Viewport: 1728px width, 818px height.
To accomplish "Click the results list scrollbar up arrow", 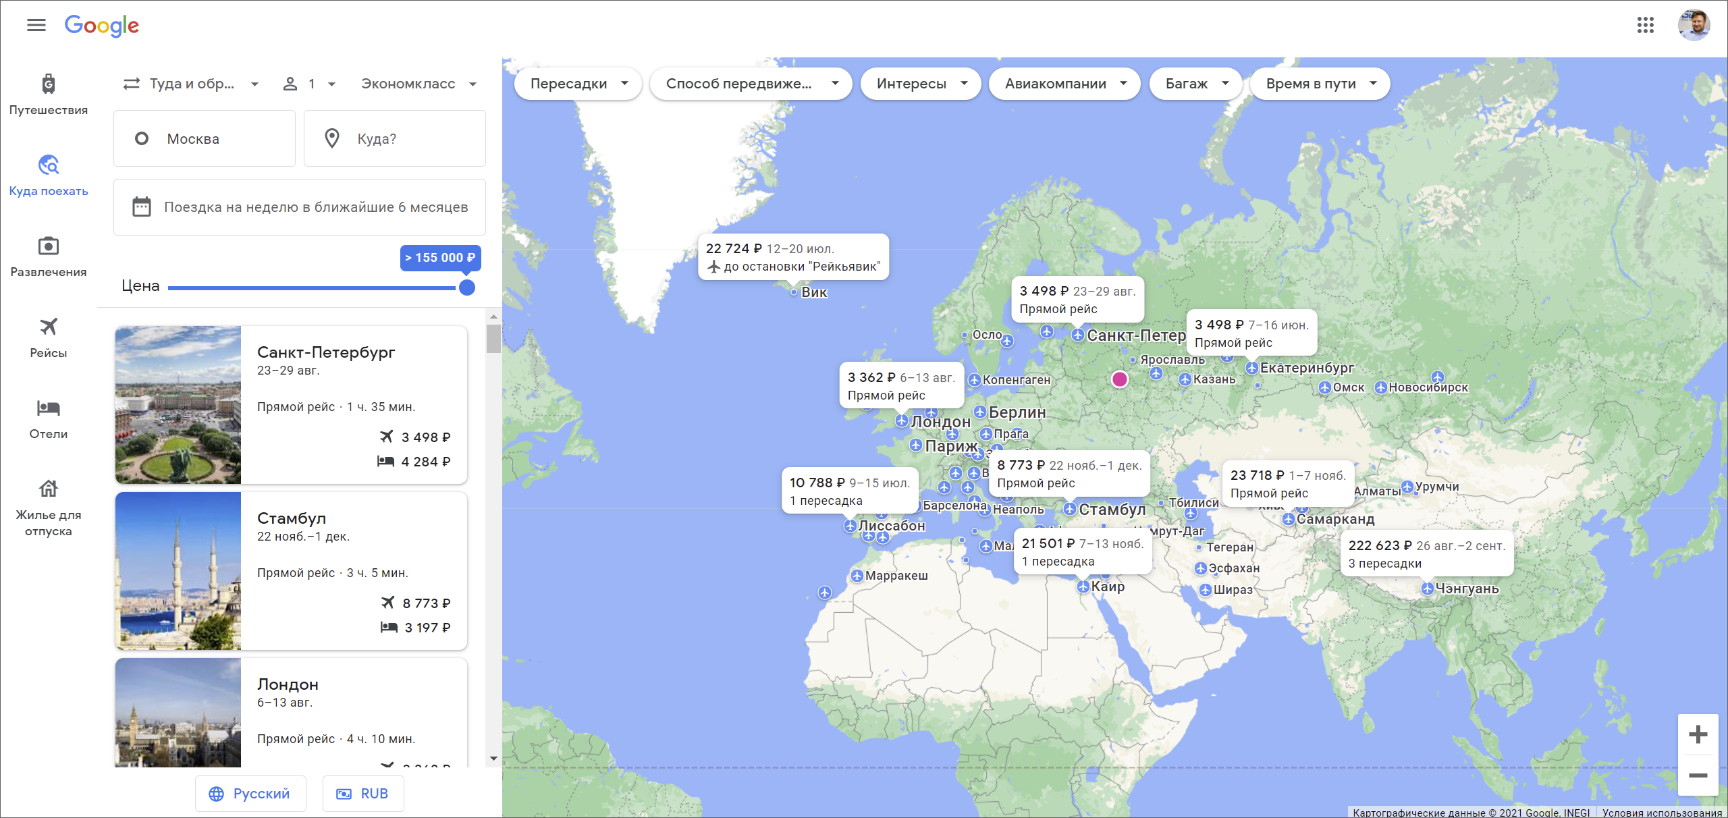I will [493, 317].
